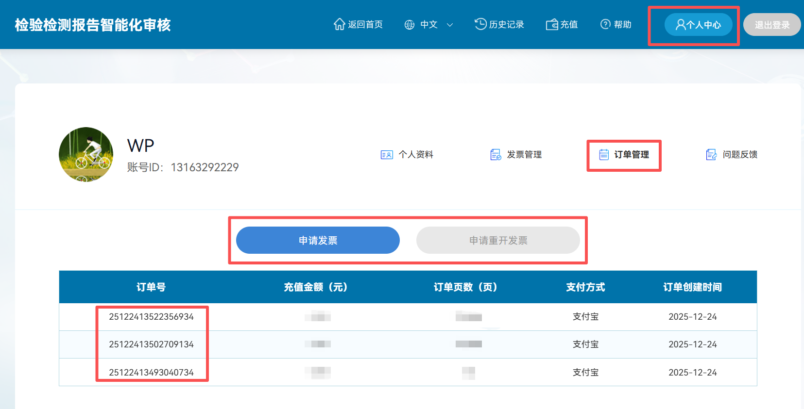Click the history clock icon

coord(480,24)
